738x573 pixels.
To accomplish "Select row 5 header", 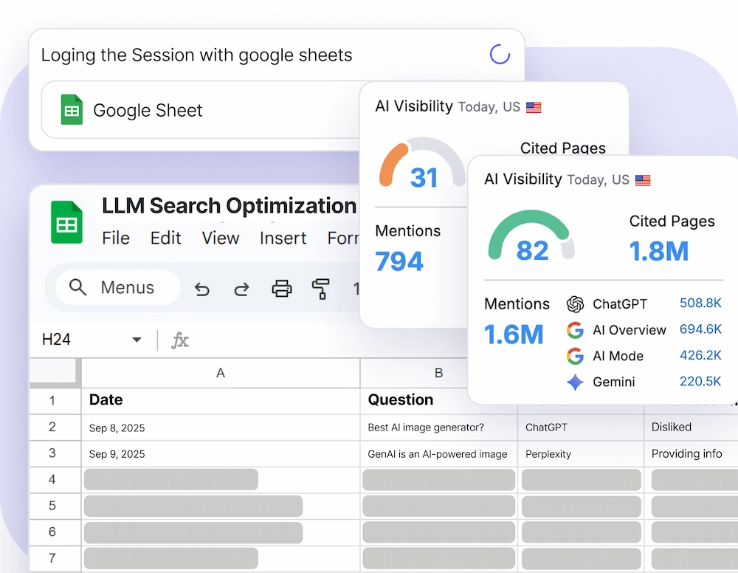I will [55, 506].
